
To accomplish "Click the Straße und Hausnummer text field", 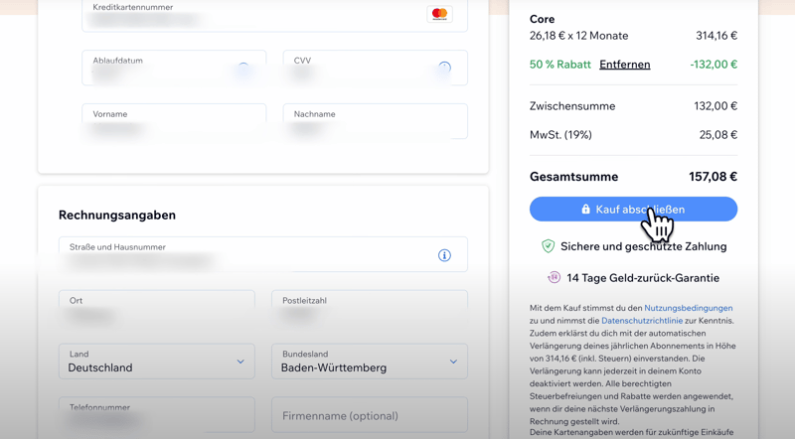I will (x=243, y=256).
